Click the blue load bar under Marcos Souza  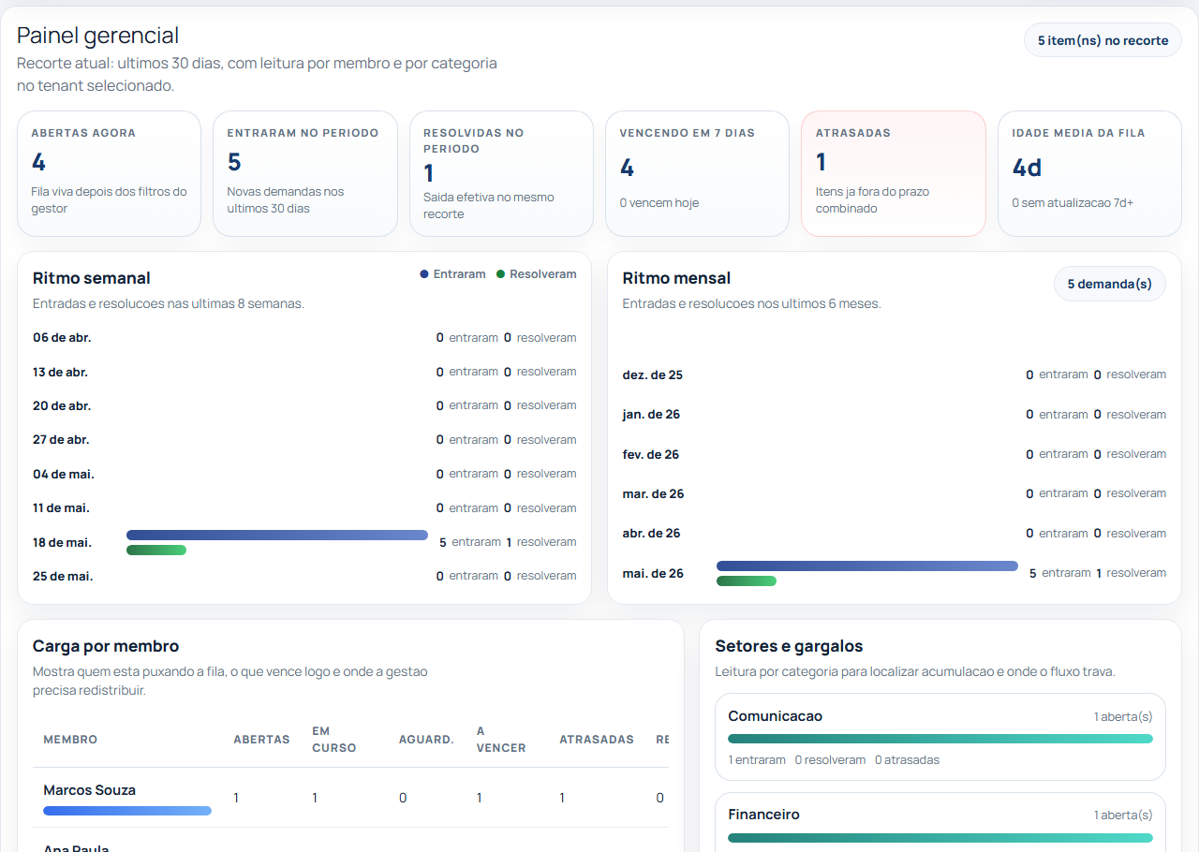[x=127, y=811]
